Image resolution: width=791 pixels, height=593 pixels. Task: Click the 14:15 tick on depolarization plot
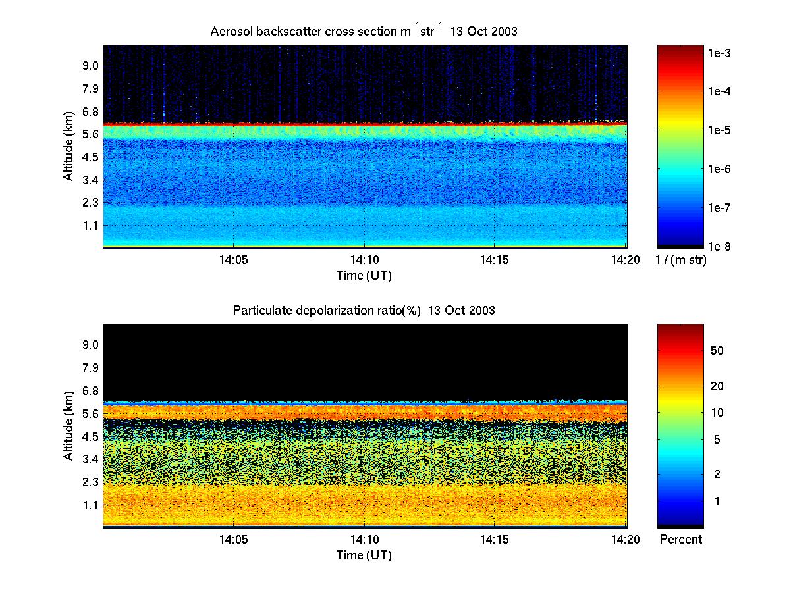494,539
